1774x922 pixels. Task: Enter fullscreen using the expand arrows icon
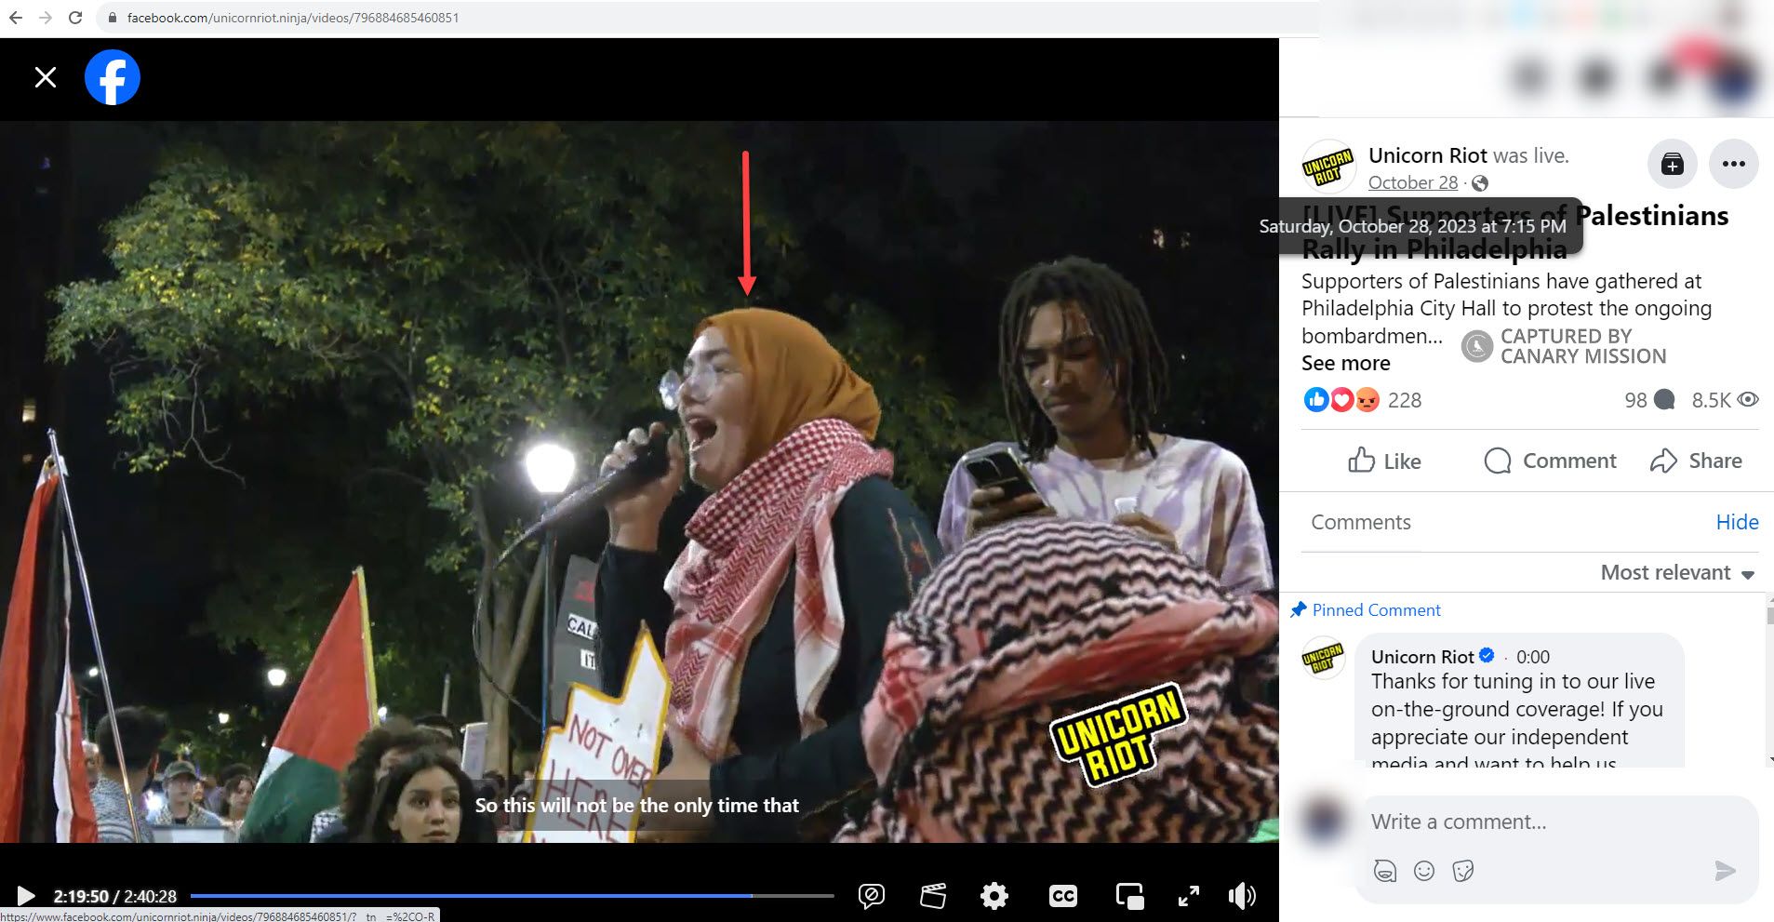pos(1188,896)
